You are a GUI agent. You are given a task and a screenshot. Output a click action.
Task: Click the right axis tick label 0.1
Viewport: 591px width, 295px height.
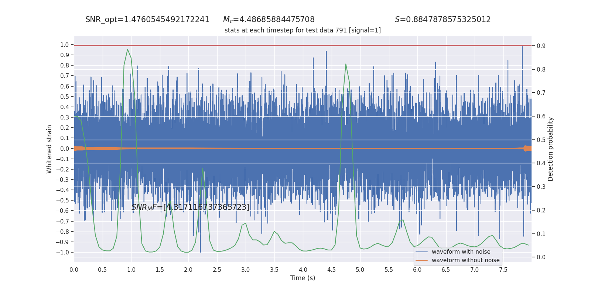click(541, 234)
